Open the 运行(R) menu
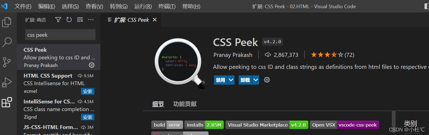The width and height of the screenshot is (429, 135). 143,6
